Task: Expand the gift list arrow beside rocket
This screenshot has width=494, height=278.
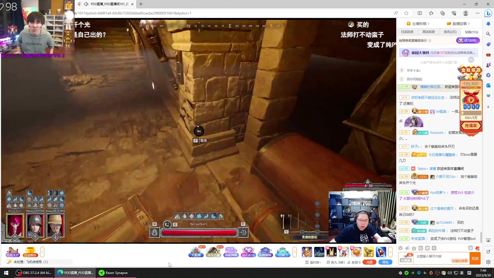Action: click(390, 252)
